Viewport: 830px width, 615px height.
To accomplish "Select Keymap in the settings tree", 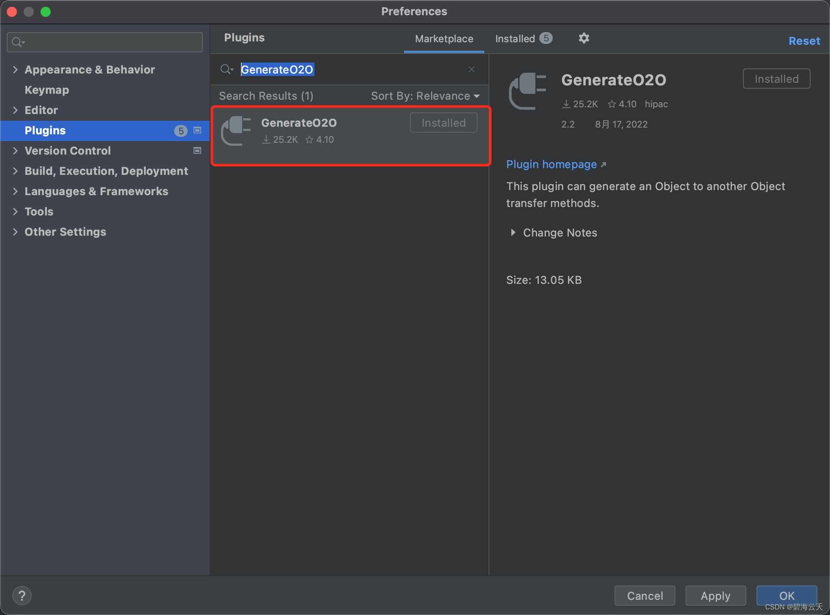I will point(46,90).
